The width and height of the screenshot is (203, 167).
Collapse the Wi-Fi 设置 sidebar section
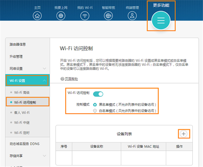tap(44, 81)
